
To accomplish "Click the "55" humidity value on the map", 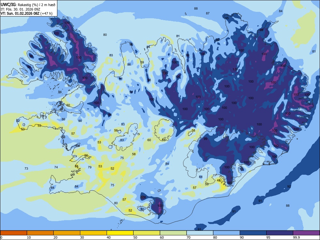I will coord(76,166).
